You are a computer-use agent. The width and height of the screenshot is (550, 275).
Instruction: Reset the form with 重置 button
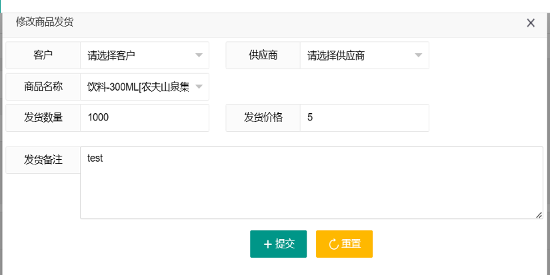(344, 244)
